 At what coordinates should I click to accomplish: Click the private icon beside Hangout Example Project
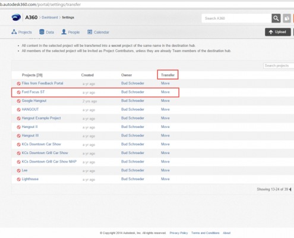point(19,118)
